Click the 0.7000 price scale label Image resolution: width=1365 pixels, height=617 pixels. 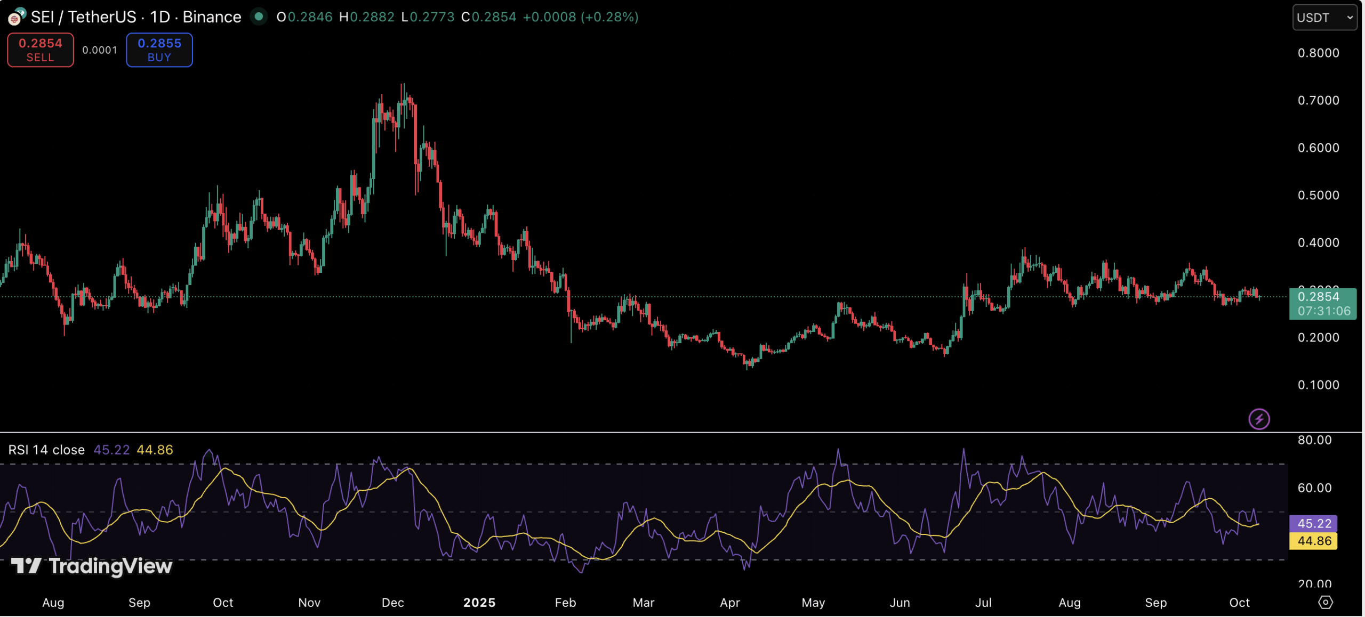coord(1318,100)
